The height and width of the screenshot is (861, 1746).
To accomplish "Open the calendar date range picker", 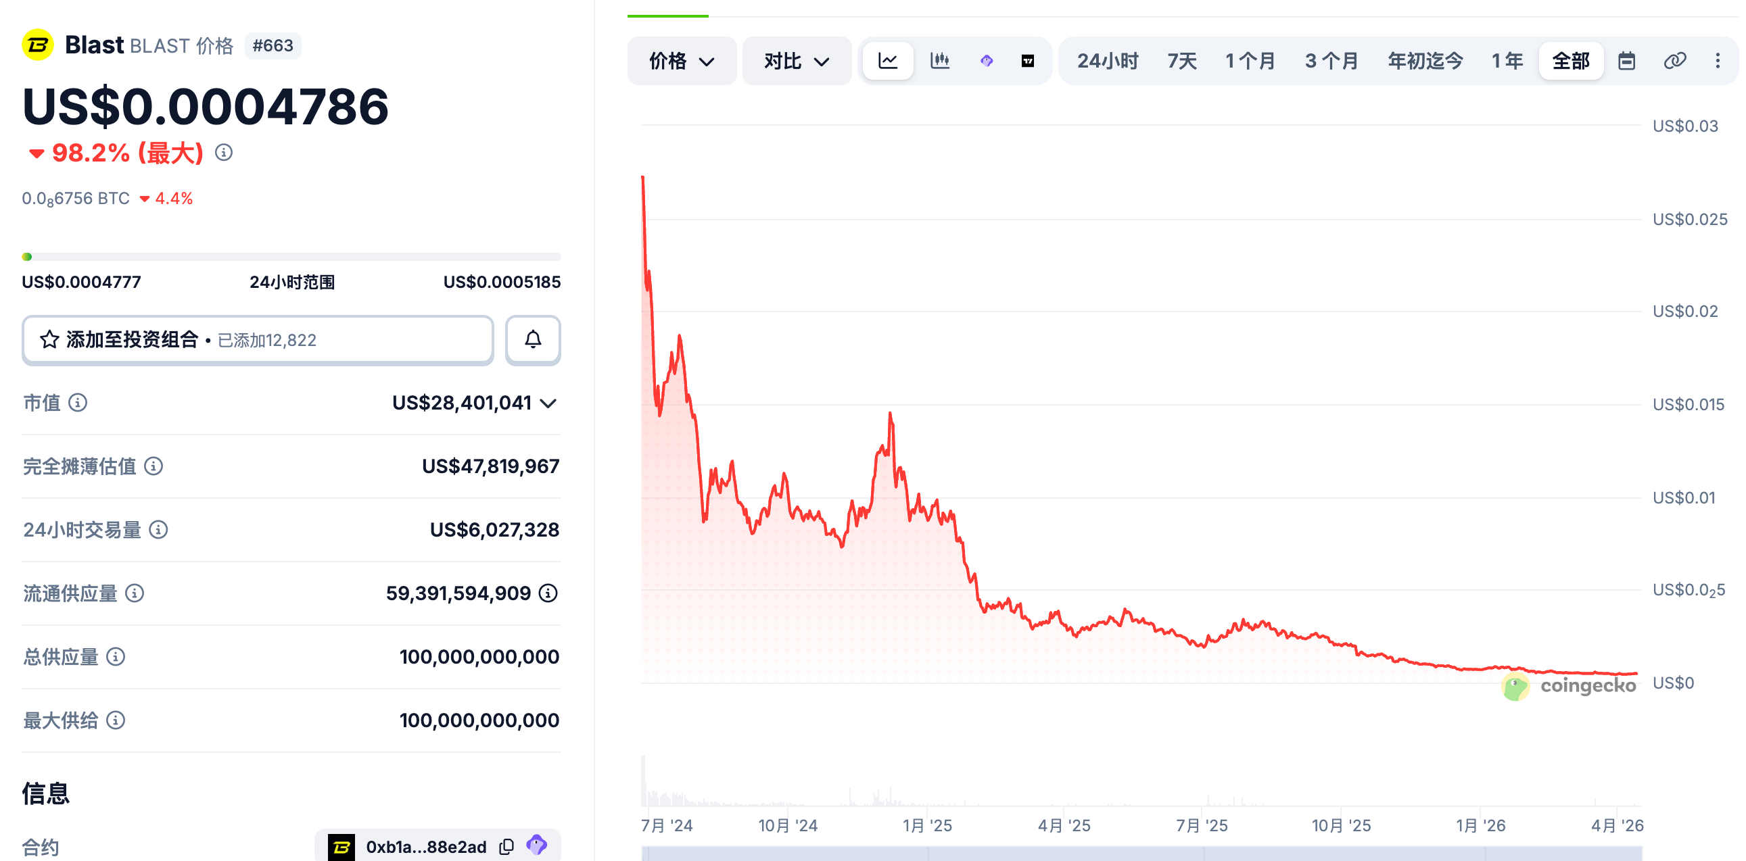I will click(x=1626, y=61).
